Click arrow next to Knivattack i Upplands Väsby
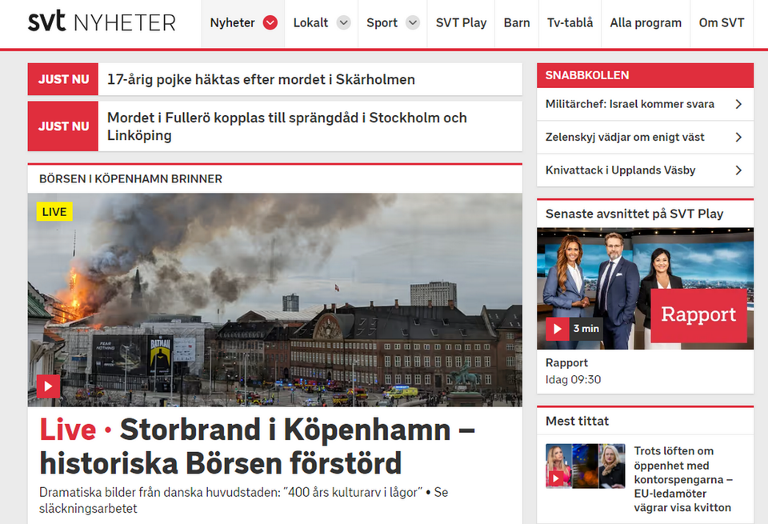The width and height of the screenshot is (768, 524). pos(738,170)
